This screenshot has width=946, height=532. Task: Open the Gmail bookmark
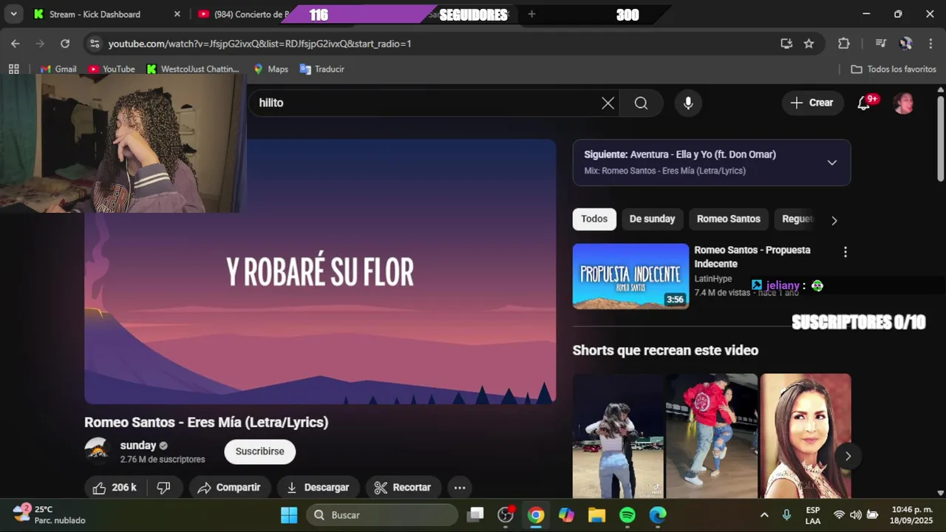pos(58,69)
